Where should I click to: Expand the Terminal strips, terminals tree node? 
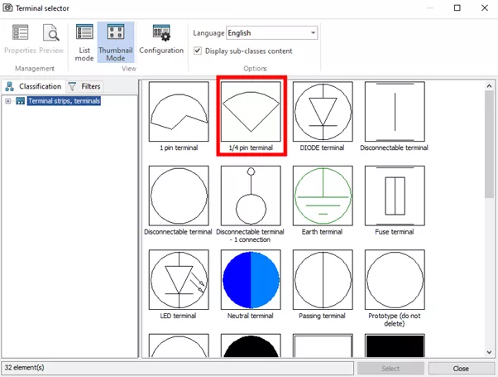coord(8,101)
